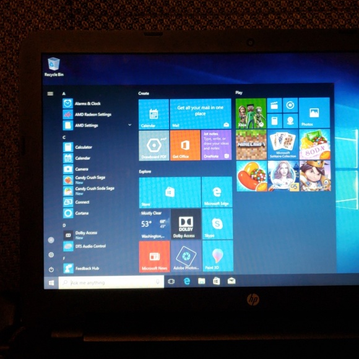Launch Microsoft Edge from taskbar
Viewport: 359px width, 359px height.
pyautogui.click(x=187, y=281)
